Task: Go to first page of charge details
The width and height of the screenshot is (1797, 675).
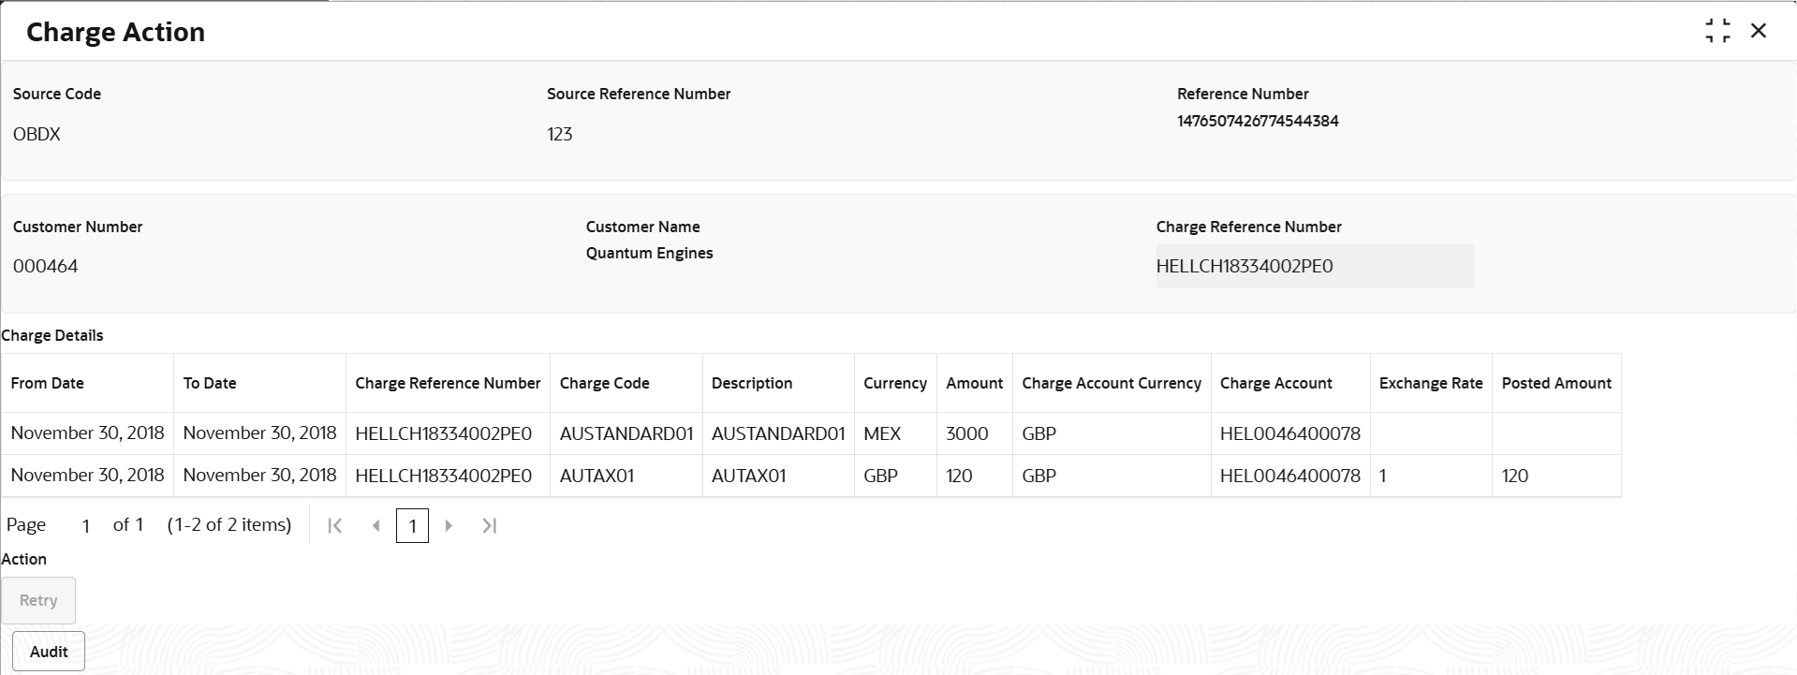Action: [334, 526]
